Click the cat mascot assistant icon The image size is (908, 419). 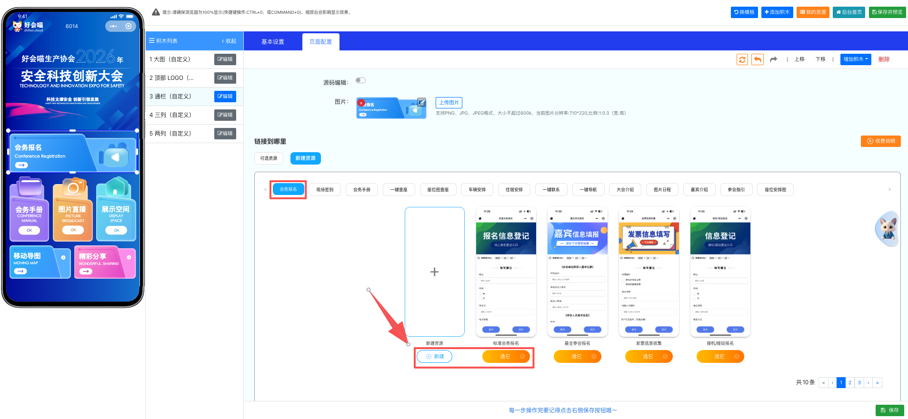coord(887,229)
